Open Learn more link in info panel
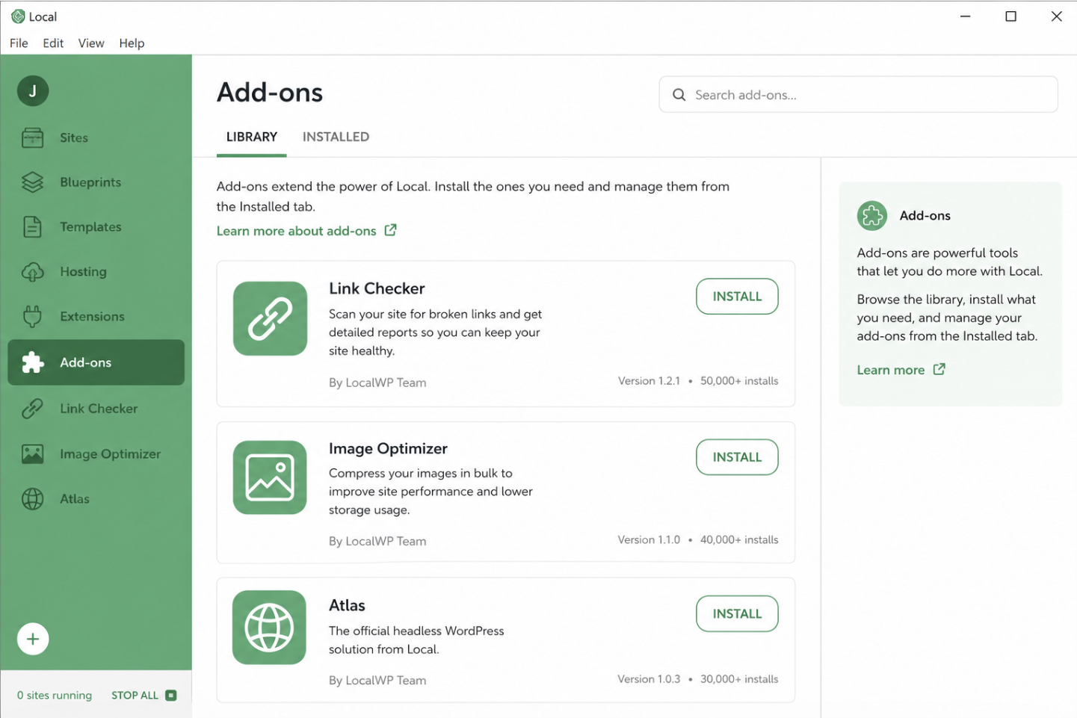Screen dimensions: 1077x718 pos(891,370)
